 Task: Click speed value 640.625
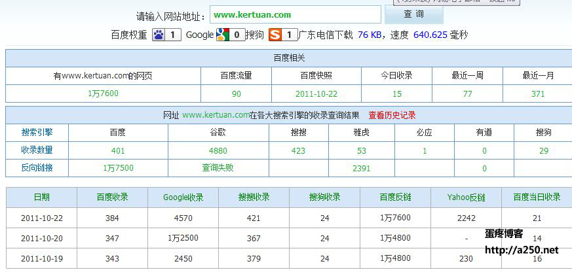(x=430, y=35)
